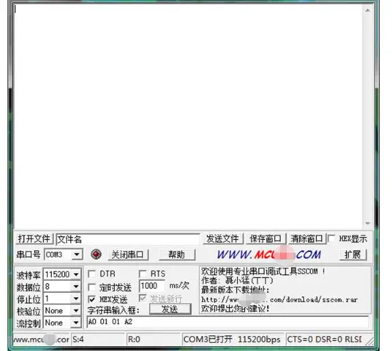Image resolution: width=392 pixels, height=351 pixels.
Task: Open the 流控制 None dropdown
Action: tap(76, 323)
